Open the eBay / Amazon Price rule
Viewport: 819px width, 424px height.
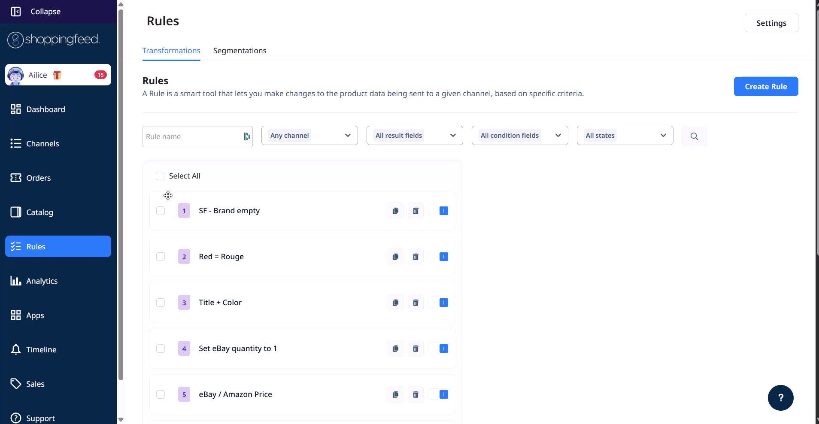pyautogui.click(x=235, y=394)
